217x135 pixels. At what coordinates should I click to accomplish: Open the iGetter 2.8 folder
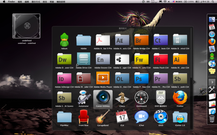click(180, 117)
